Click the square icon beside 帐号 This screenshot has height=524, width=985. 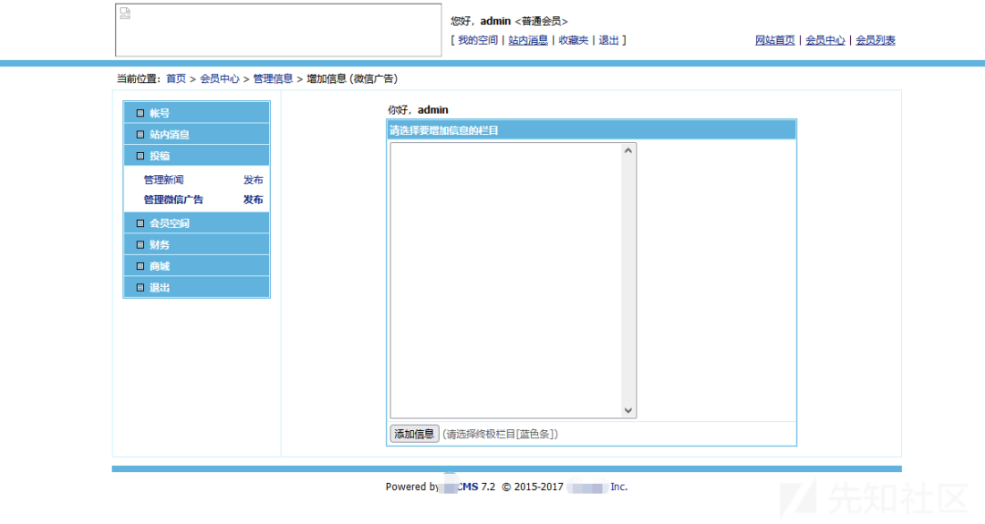point(140,114)
